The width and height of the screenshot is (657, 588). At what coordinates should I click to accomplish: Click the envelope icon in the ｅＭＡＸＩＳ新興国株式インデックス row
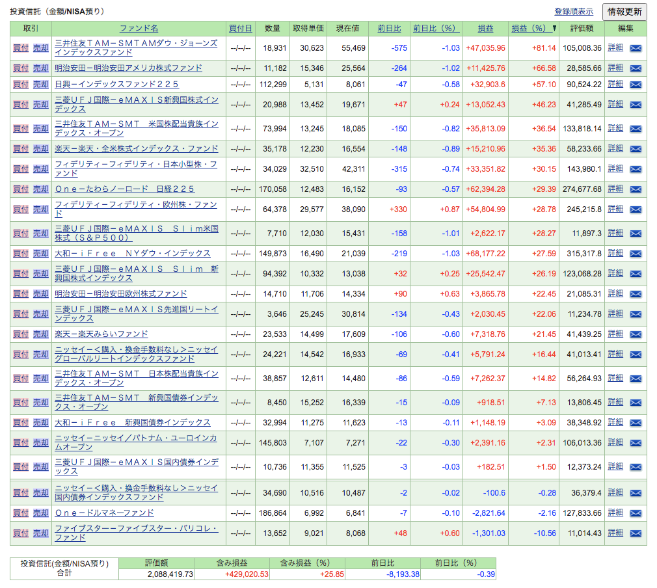point(636,105)
